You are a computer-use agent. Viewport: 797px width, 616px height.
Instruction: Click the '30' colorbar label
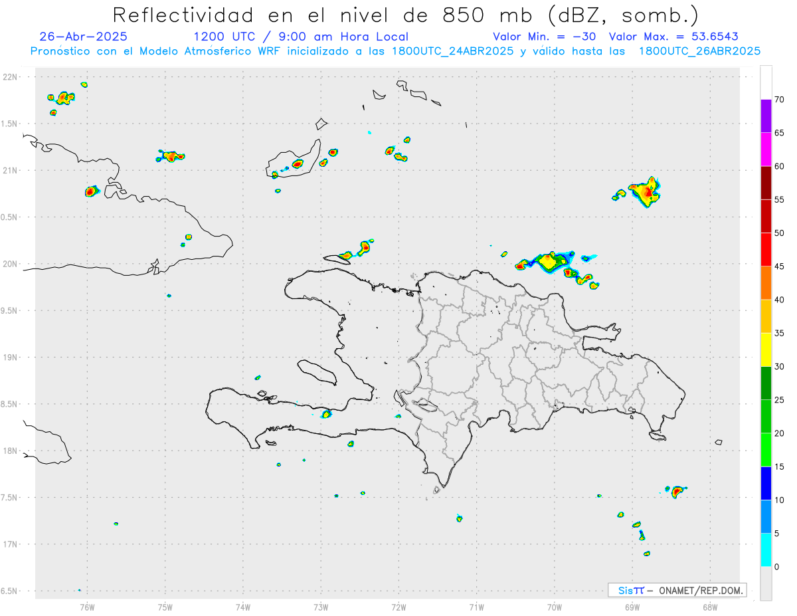click(780, 367)
